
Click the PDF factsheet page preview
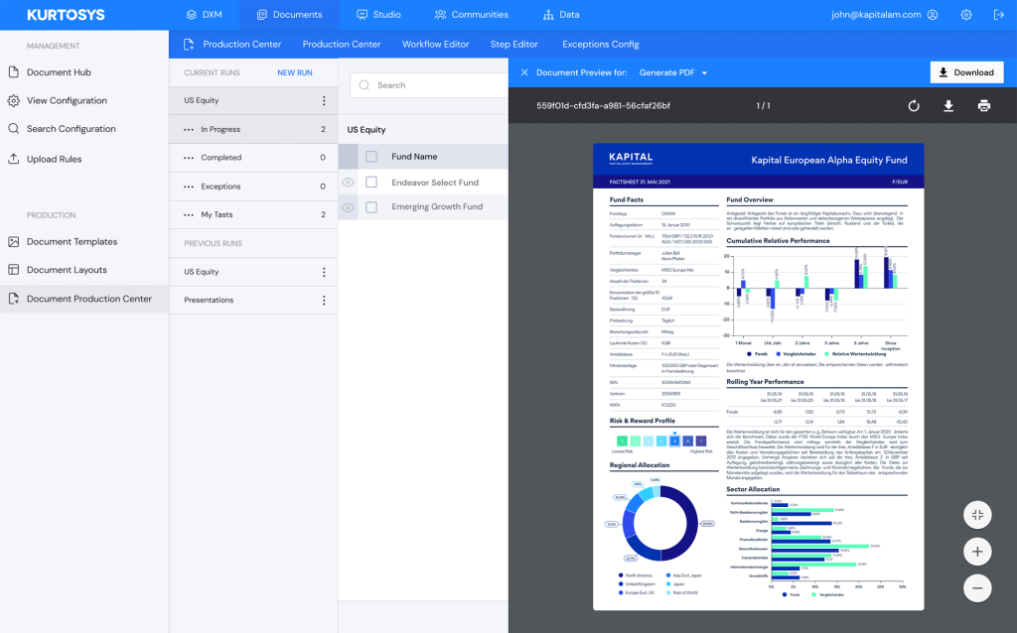758,376
